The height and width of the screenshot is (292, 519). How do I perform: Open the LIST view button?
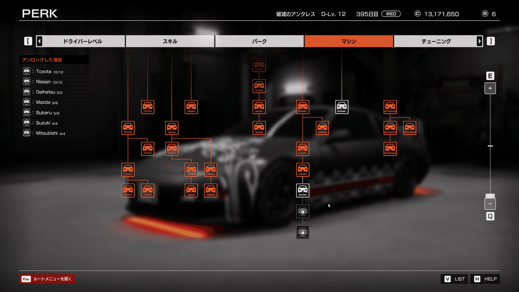coord(455,279)
